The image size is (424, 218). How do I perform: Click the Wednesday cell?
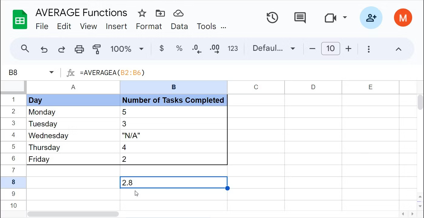click(x=73, y=135)
